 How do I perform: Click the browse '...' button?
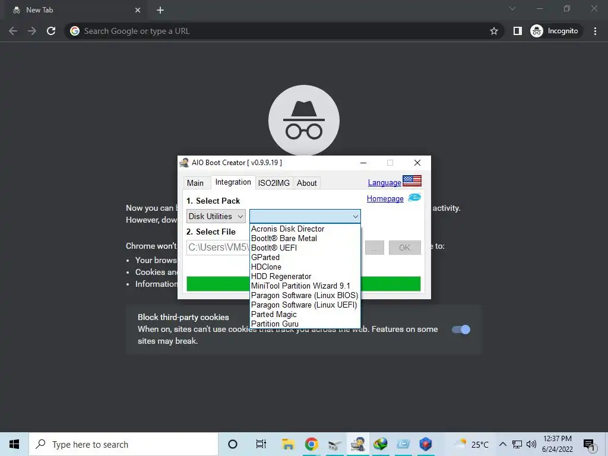374,248
